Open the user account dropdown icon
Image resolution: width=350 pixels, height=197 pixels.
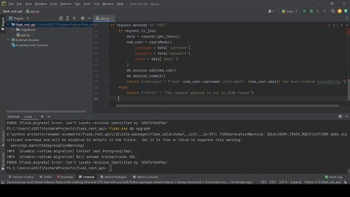(271, 11)
